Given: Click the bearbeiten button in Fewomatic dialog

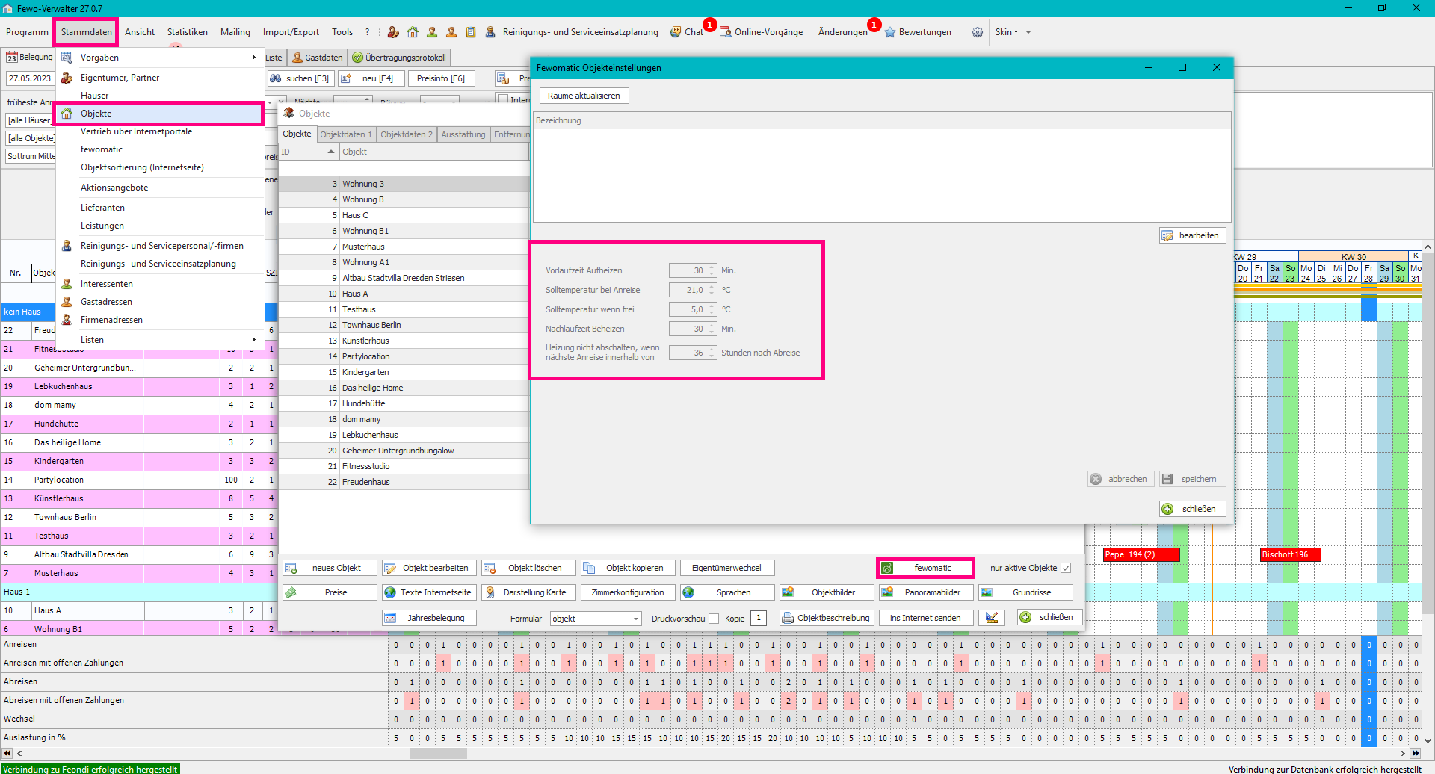Looking at the screenshot, I should [x=1192, y=235].
